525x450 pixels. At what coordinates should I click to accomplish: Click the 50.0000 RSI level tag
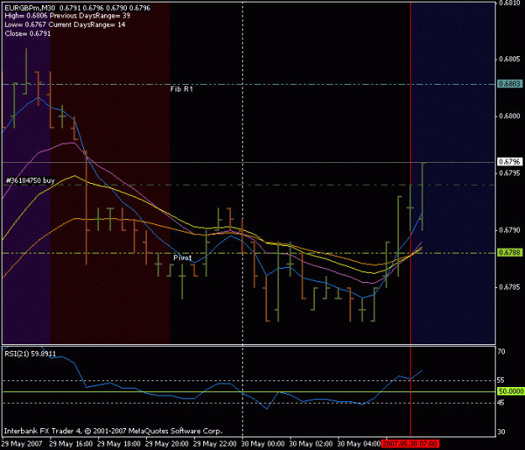click(x=511, y=391)
